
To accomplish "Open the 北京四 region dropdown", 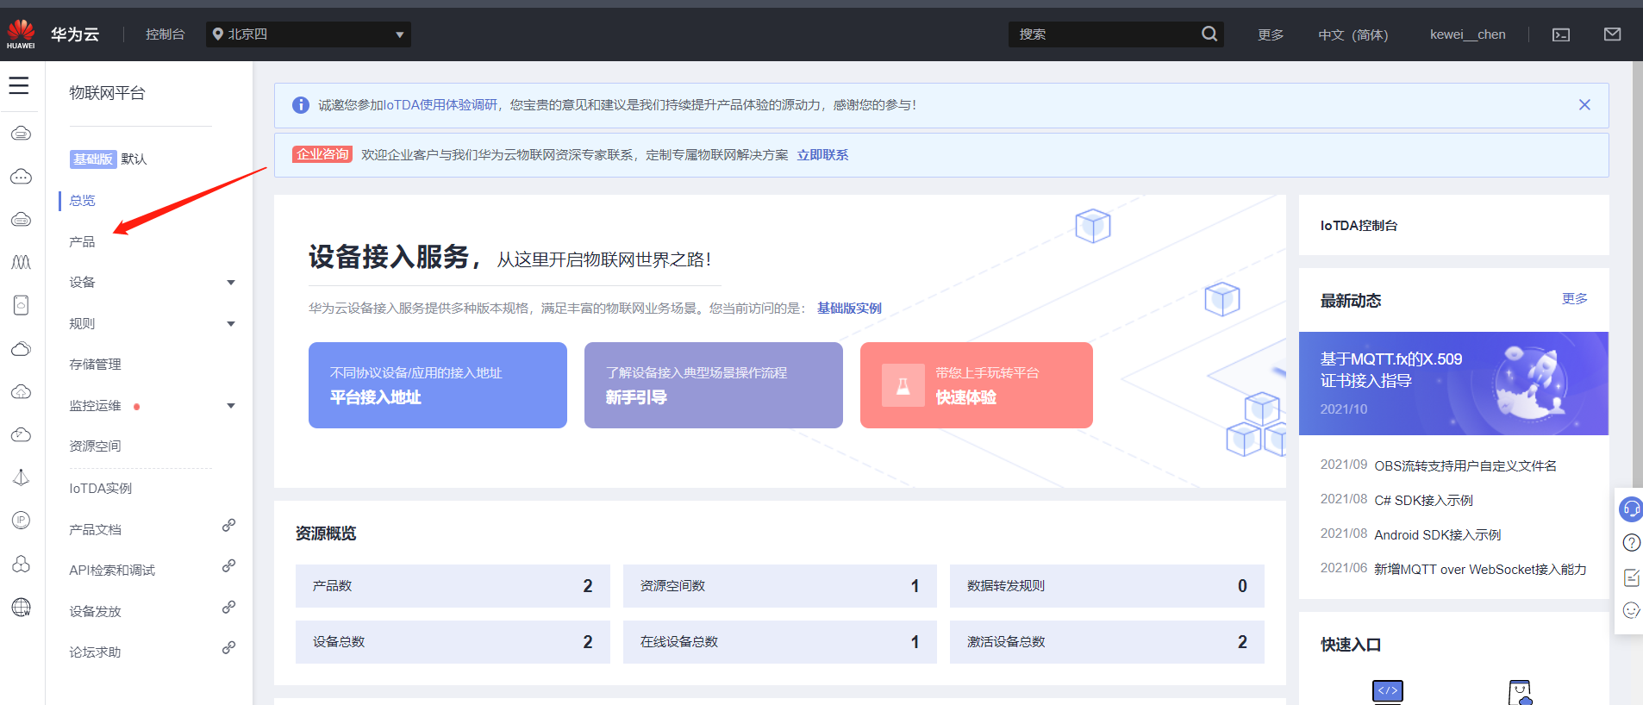I will pyautogui.click(x=309, y=34).
